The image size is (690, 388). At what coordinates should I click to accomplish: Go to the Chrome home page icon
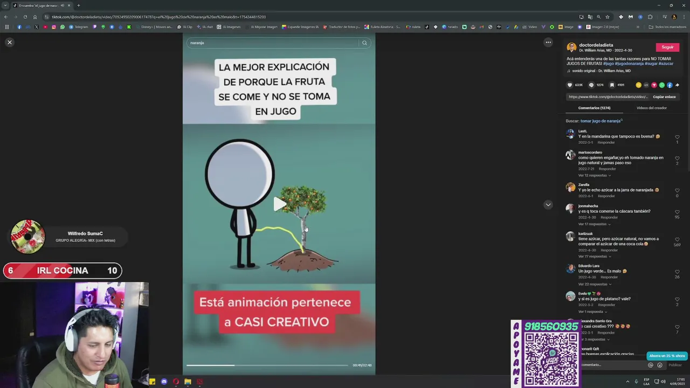[35, 17]
